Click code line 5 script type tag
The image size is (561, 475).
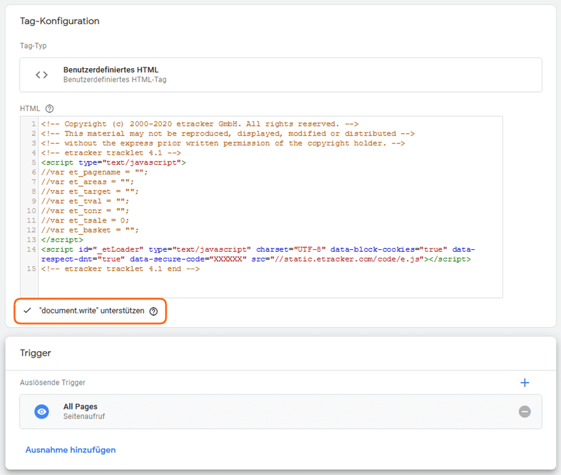click(114, 162)
